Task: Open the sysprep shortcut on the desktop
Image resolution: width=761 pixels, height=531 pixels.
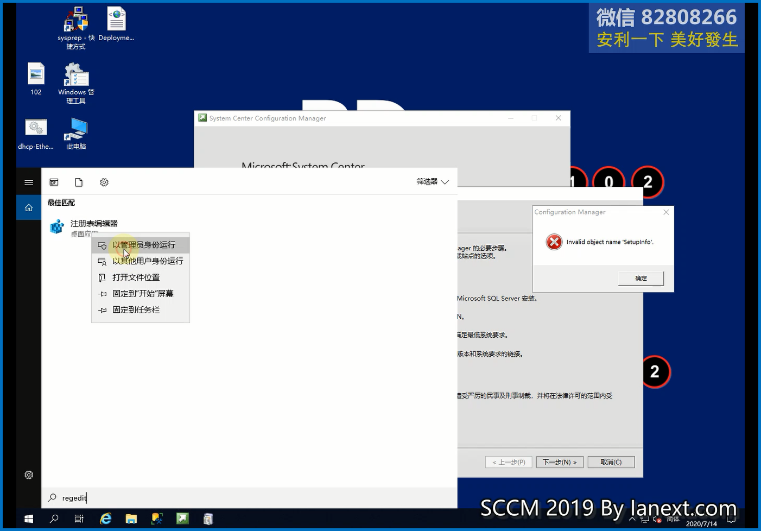Action: coord(76,28)
